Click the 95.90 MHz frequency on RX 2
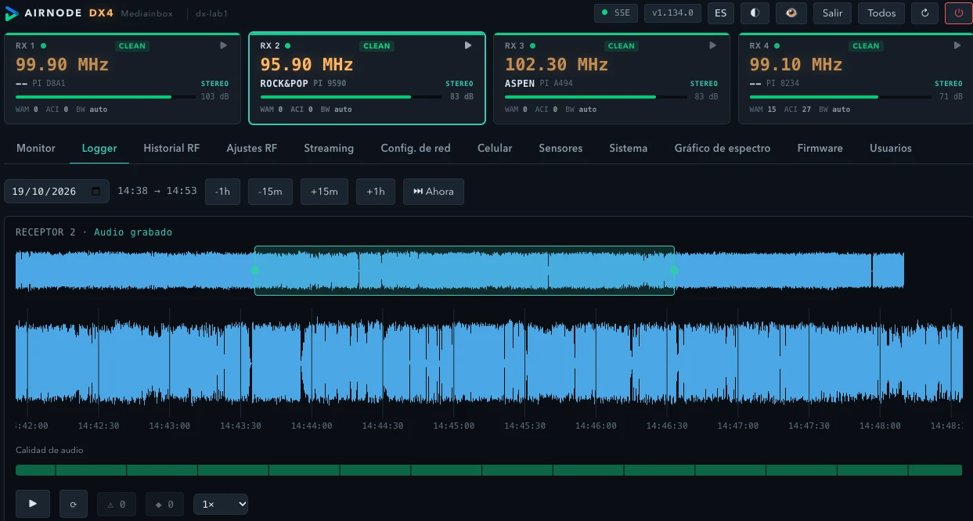973x521 pixels. pyautogui.click(x=307, y=64)
